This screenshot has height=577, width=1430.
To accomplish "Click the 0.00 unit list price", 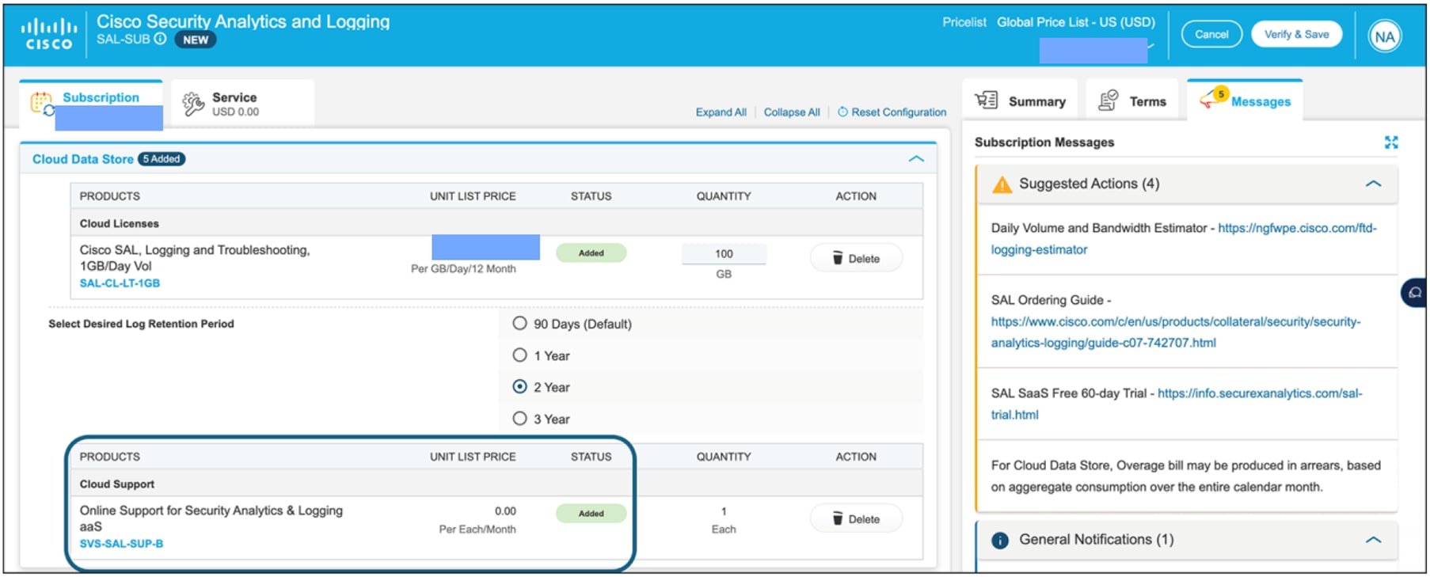I will [505, 511].
